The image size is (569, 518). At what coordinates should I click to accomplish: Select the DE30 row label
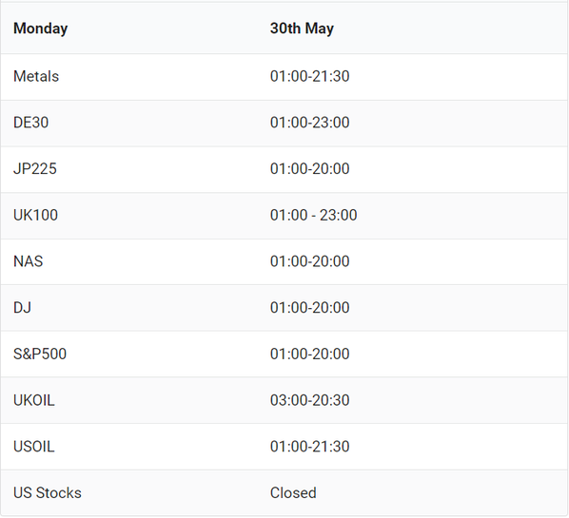coord(30,123)
